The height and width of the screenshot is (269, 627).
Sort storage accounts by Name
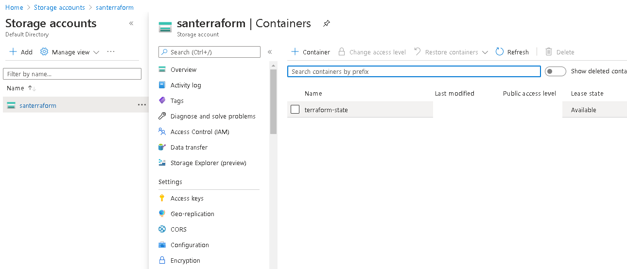(x=21, y=88)
